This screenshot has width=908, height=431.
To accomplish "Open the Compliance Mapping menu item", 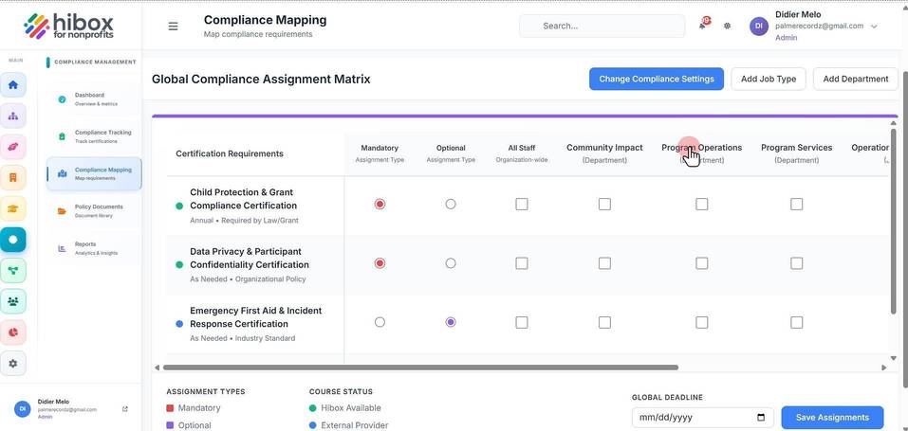I will [94, 173].
